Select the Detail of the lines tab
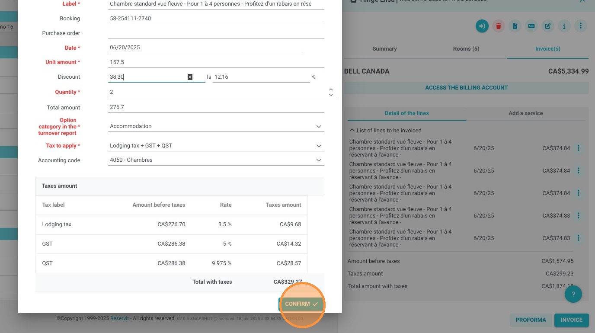The height and width of the screenshot is (333, 595). point(407,113)
